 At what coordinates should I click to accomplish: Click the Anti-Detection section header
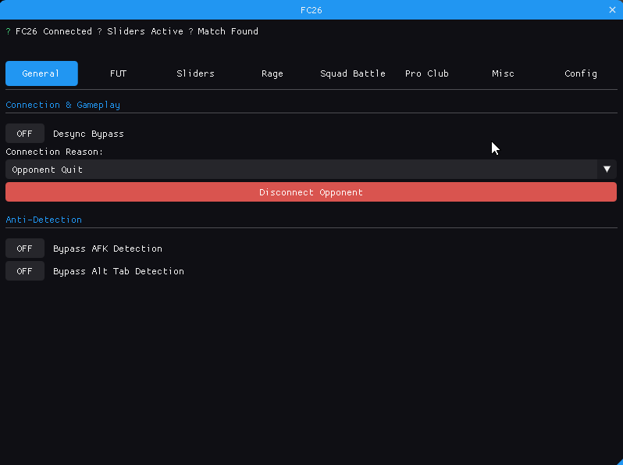click(x=44, y=220)
